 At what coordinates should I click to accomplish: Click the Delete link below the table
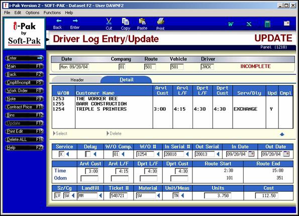coord(114,133)
